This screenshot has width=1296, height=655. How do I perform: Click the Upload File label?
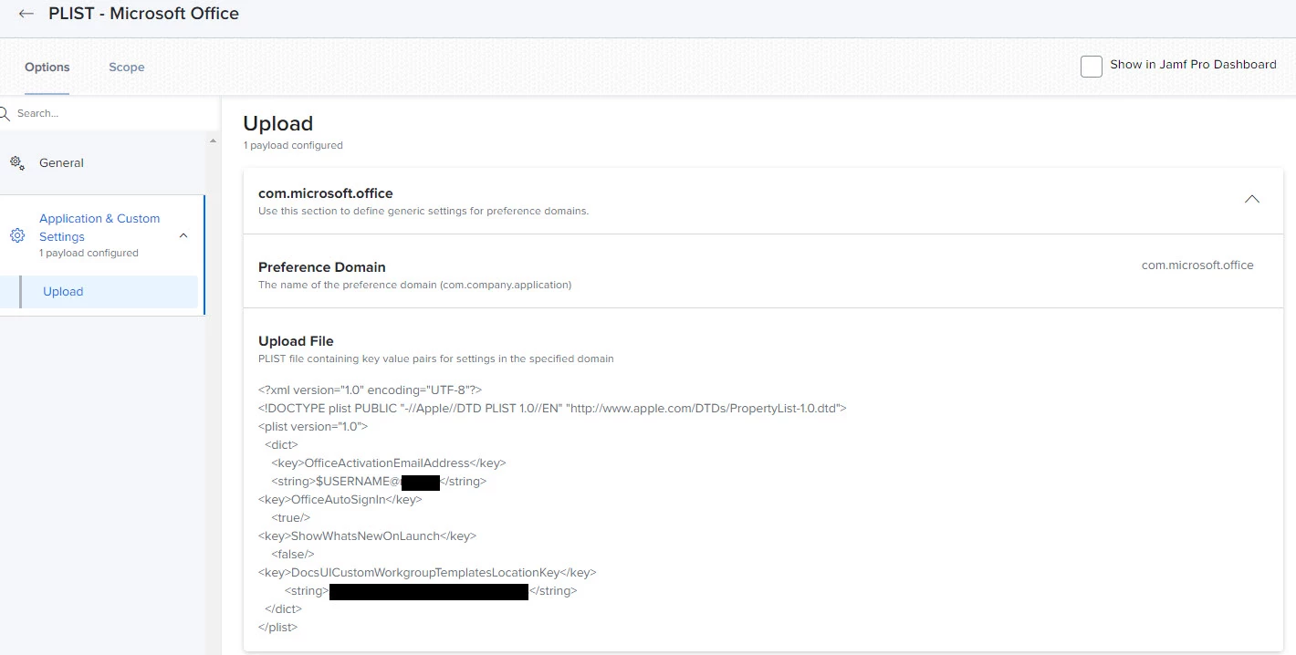pos(296,341)
